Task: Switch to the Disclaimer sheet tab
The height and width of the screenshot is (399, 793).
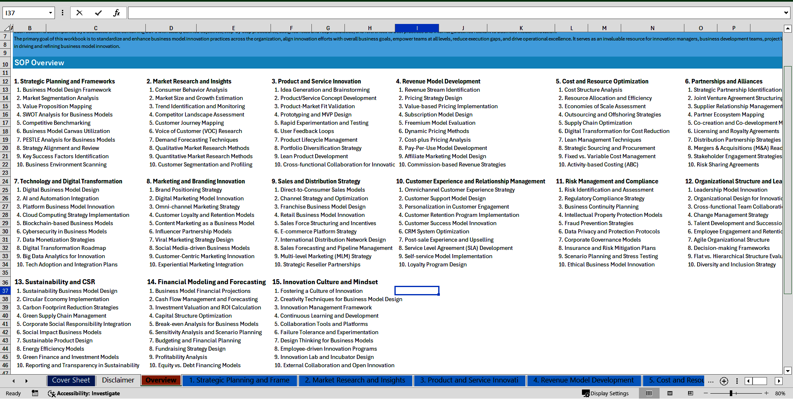Action: (x=118, y=380)
